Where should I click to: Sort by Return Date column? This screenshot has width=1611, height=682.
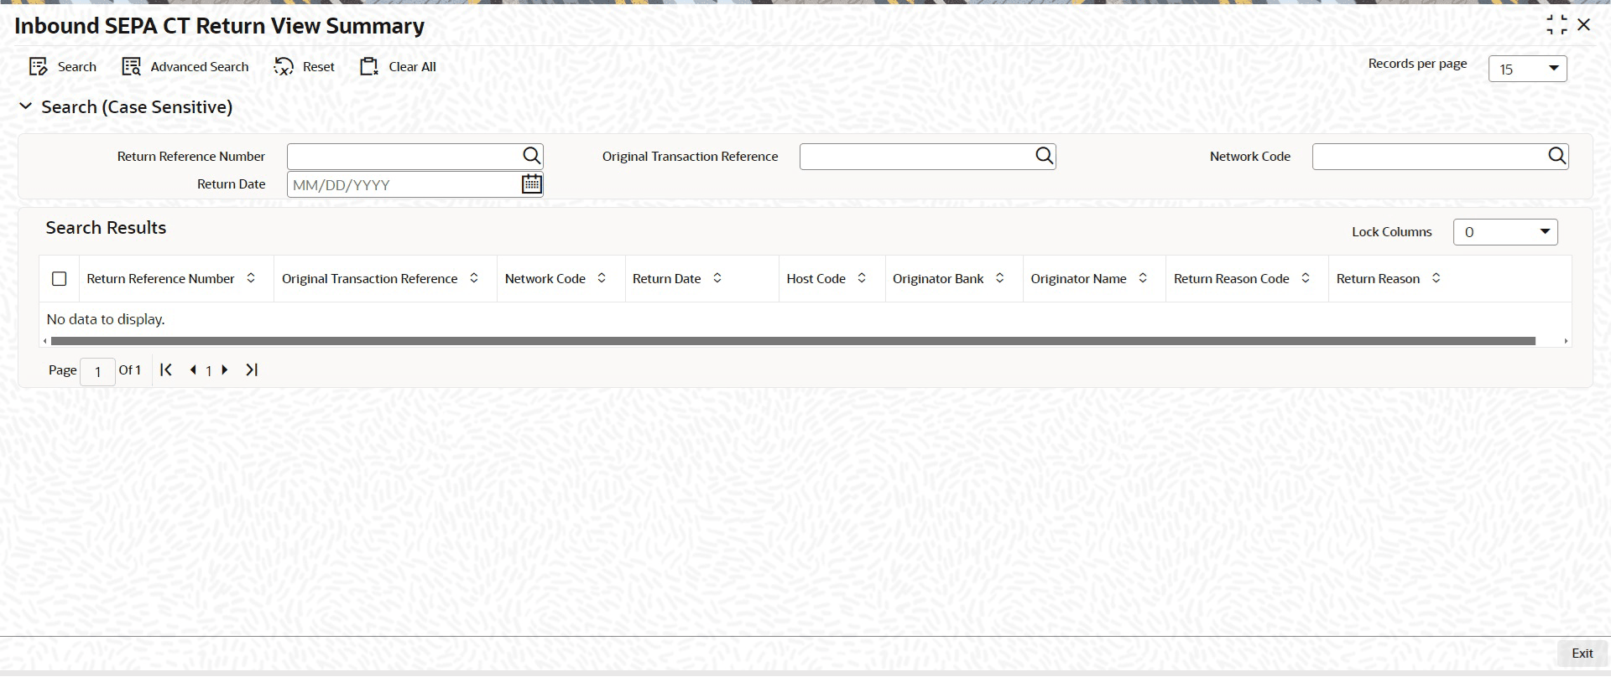pyautogui.click(x=717, y=278)
